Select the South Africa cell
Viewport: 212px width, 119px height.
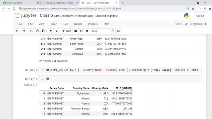(x=77, y=44)
